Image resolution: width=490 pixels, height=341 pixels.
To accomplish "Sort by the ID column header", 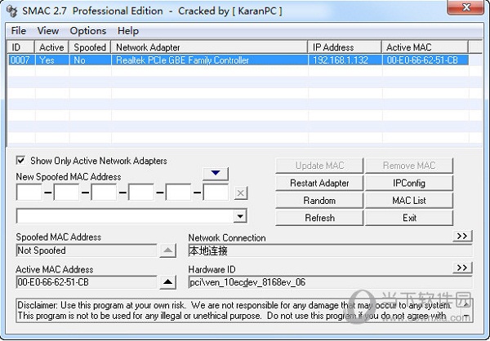I will click(x=20, y=47).
